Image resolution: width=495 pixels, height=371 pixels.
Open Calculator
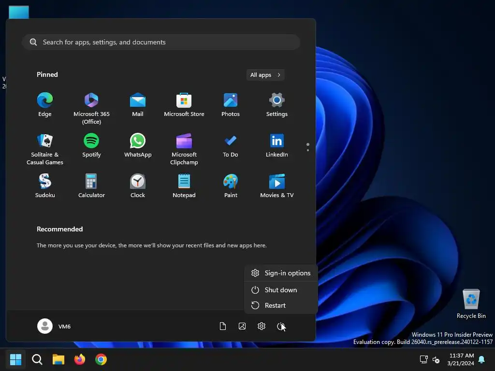point(91,186)
